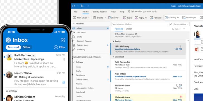Tap the home avatar icon beside Inbox title
The width and height of the screenshot is (203, 101).
[8, 40]
